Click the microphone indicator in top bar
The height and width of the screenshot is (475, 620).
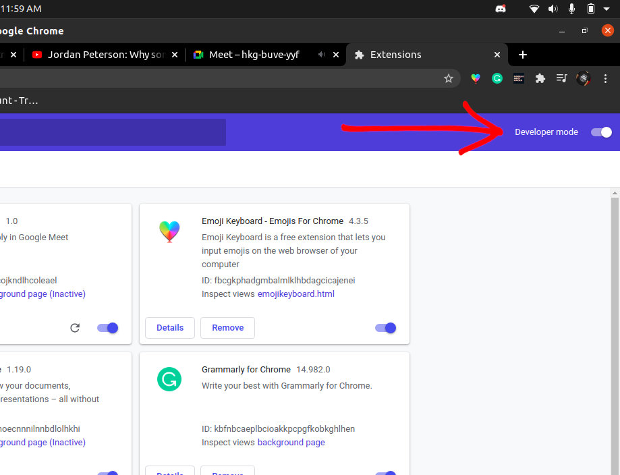click(571, 9)
